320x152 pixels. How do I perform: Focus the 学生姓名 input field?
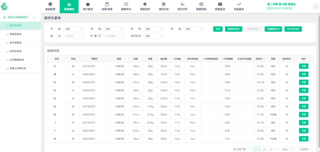coord(74,36)
